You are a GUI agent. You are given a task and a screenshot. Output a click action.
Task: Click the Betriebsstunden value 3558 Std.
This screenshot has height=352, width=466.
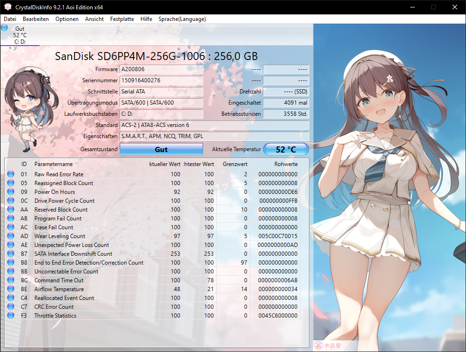coord(286,114)
